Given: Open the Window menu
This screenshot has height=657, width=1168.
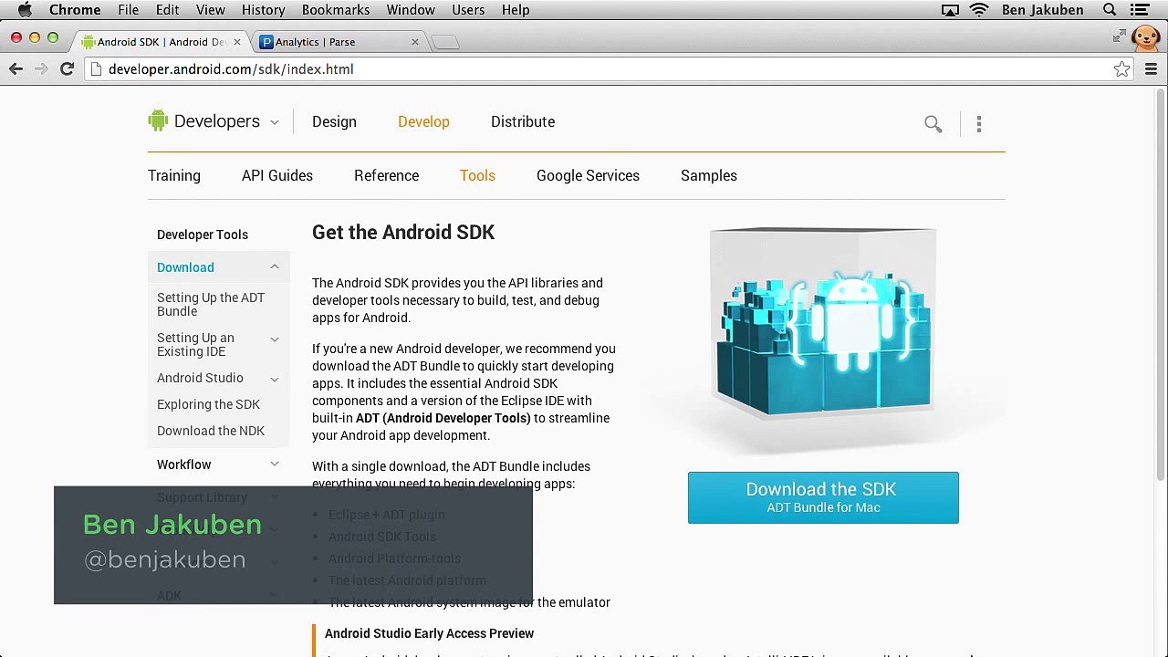Looking at the screenshot, I should pyautogui.click(x=411, y=10).
